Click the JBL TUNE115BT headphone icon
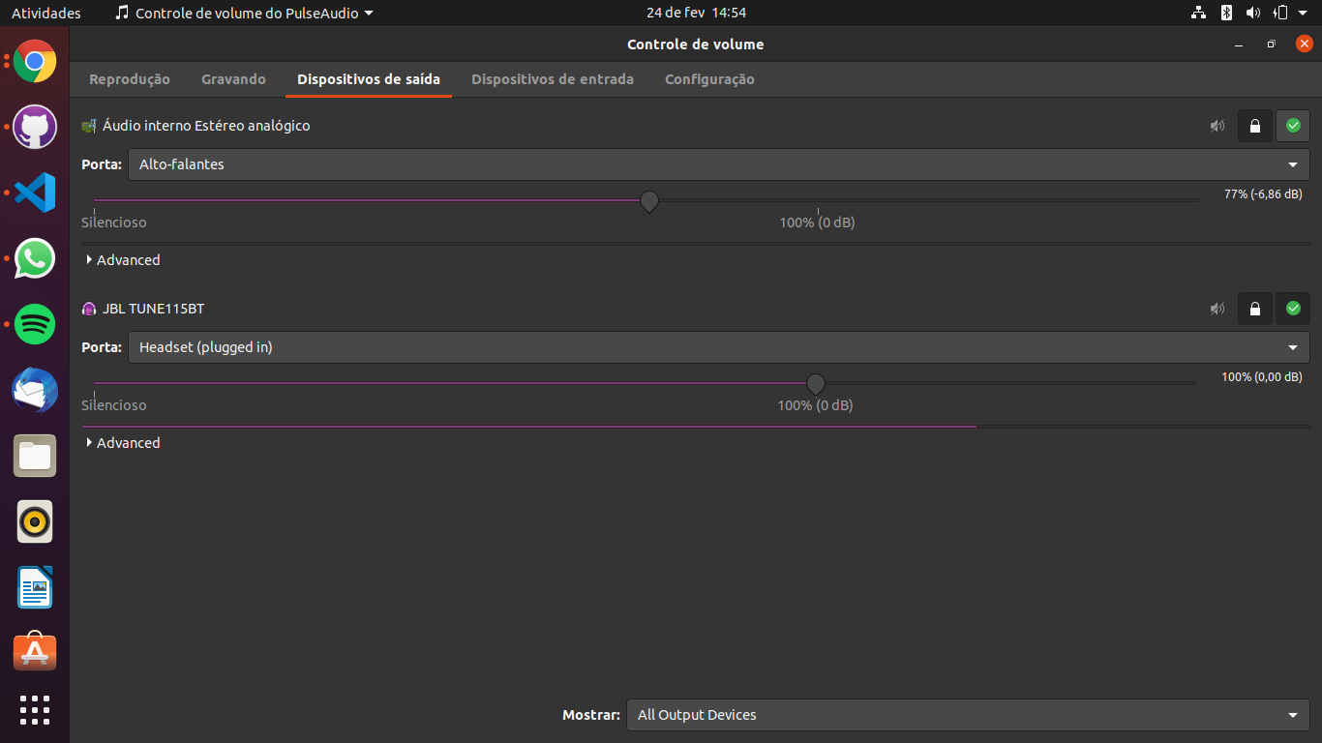The height and width of the screenshot is (743, 1322). pos(89,309)
